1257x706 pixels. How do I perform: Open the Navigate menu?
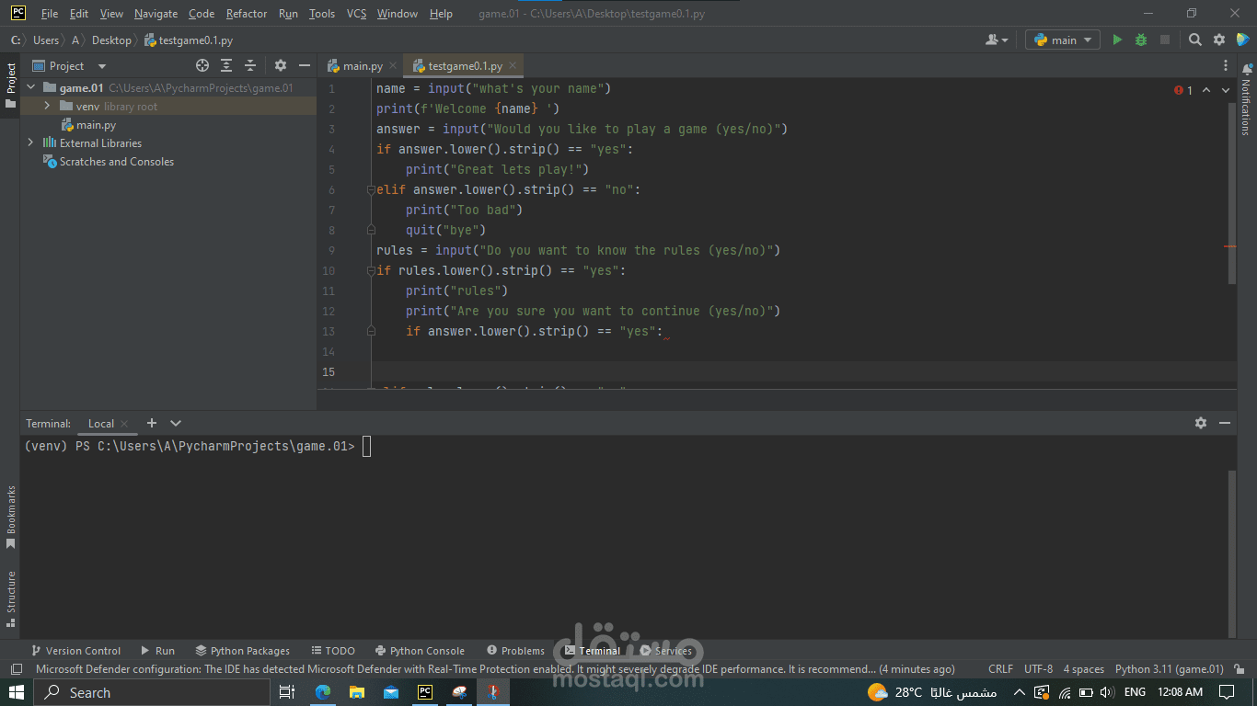pos(156,14)
